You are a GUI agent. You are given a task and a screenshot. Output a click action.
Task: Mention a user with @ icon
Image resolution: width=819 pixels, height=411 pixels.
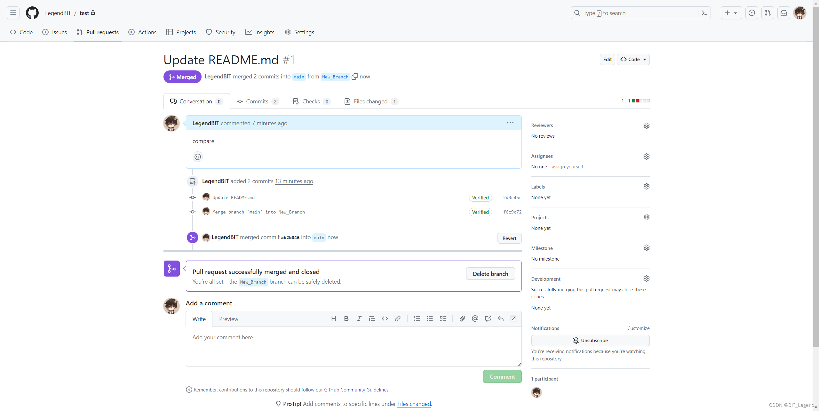point(475,318)
